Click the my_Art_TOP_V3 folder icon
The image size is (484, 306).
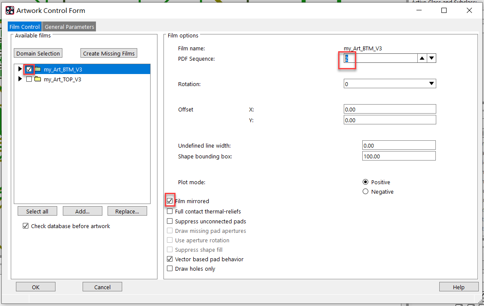click(x=38, y=79)
